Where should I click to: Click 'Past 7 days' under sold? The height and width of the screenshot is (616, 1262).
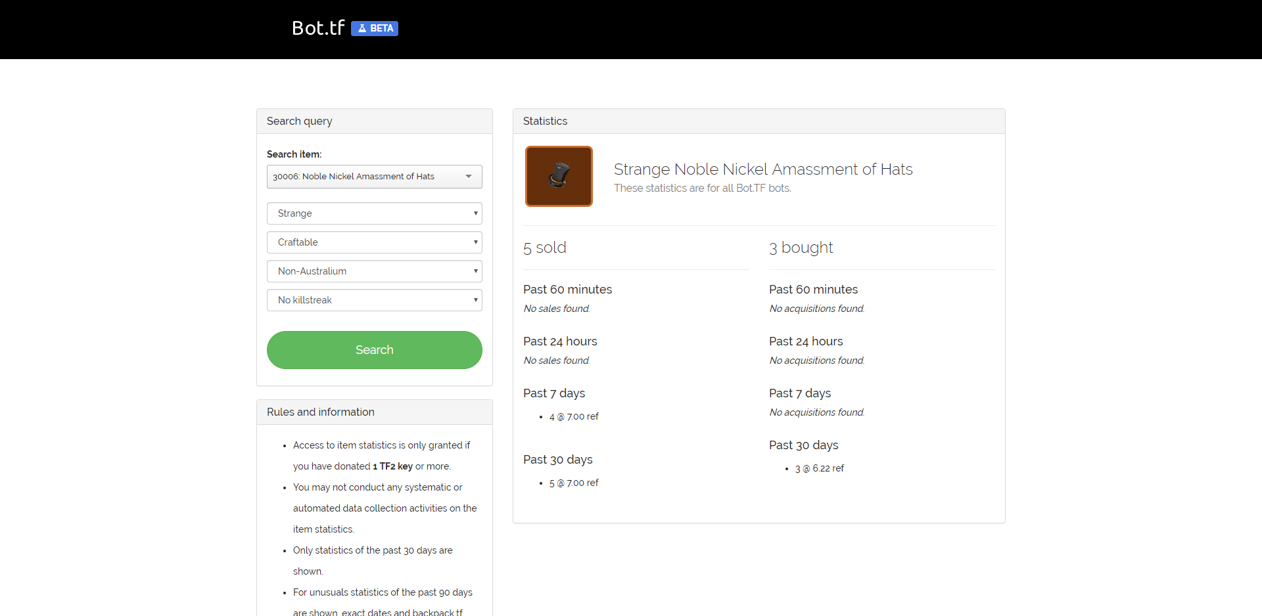click(554, 393)
